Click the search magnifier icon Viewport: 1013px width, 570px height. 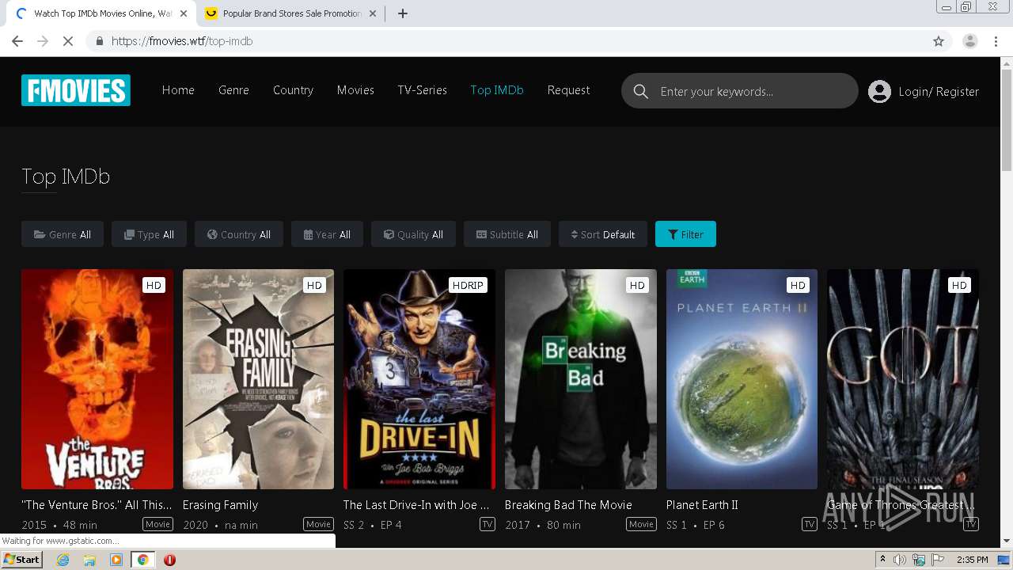pos(641,91)
